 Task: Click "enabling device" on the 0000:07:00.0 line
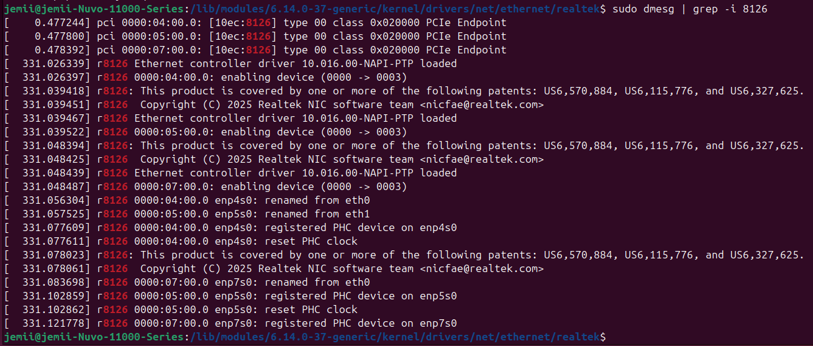coord(267,186)
